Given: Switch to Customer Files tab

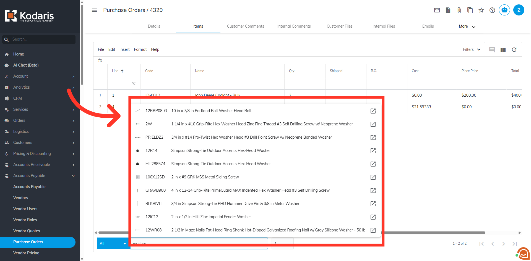Looking at the screenshot, I should [340, 26].
